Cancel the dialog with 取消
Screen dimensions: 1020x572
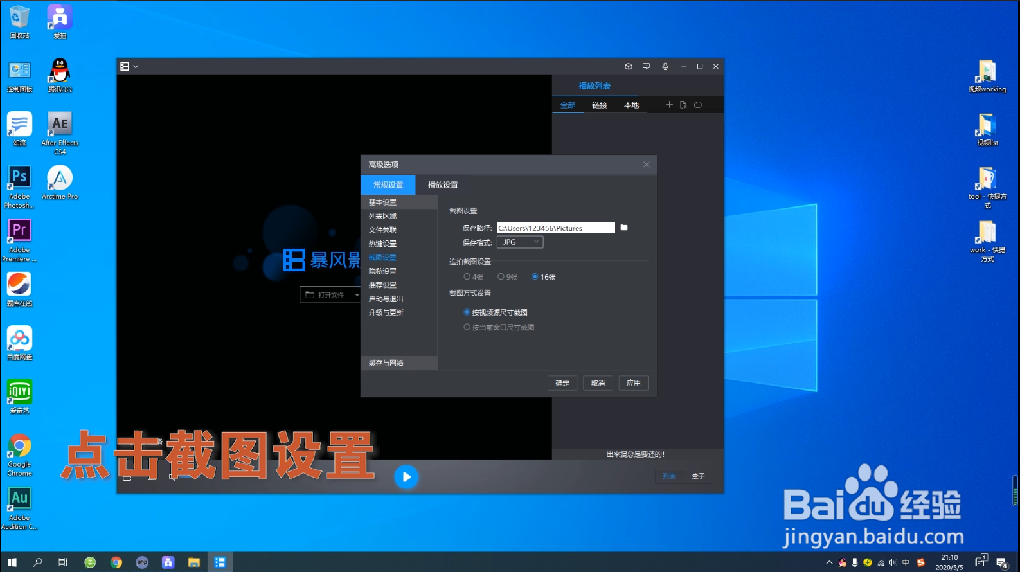pyautogui.click(x=598, y=383)
